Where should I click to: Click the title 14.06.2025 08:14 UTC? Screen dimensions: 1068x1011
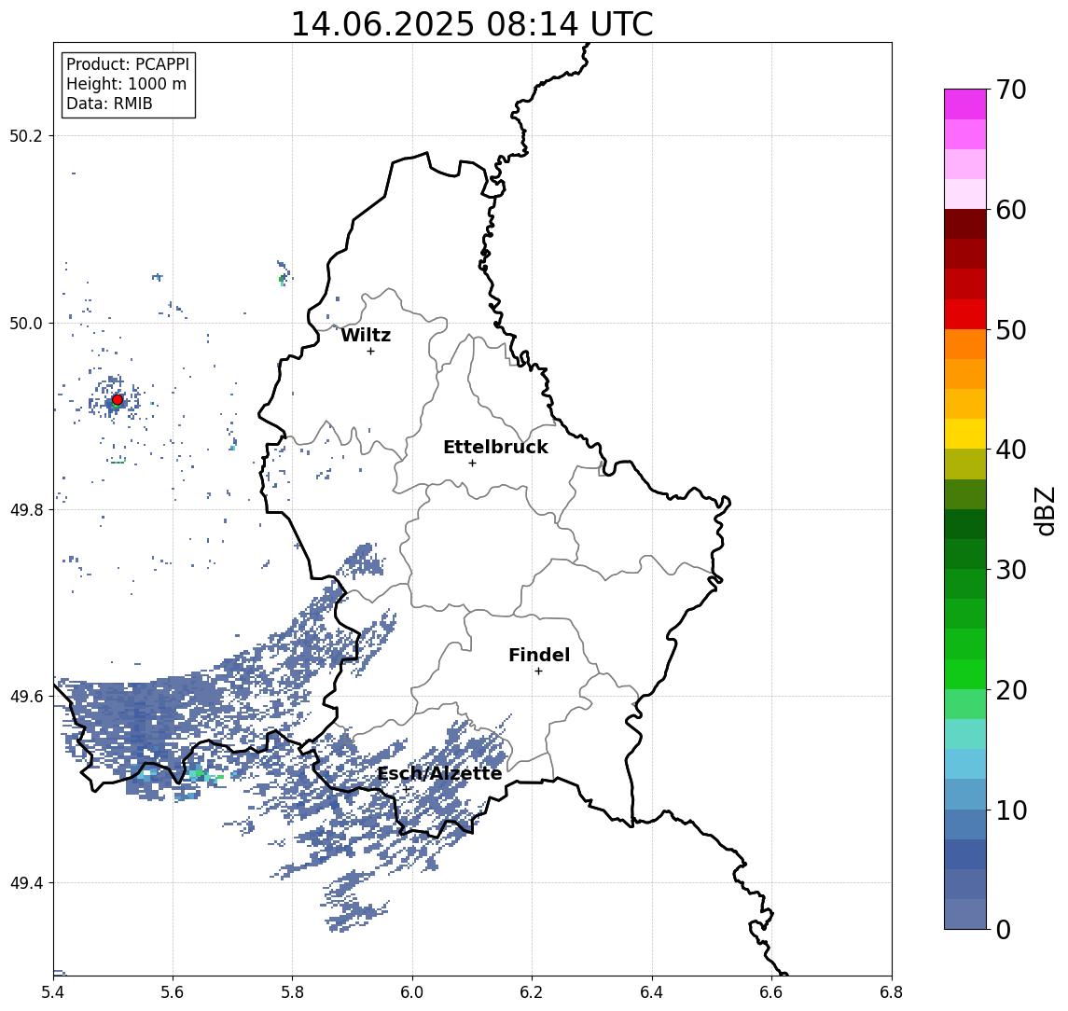tap(472, 24)
